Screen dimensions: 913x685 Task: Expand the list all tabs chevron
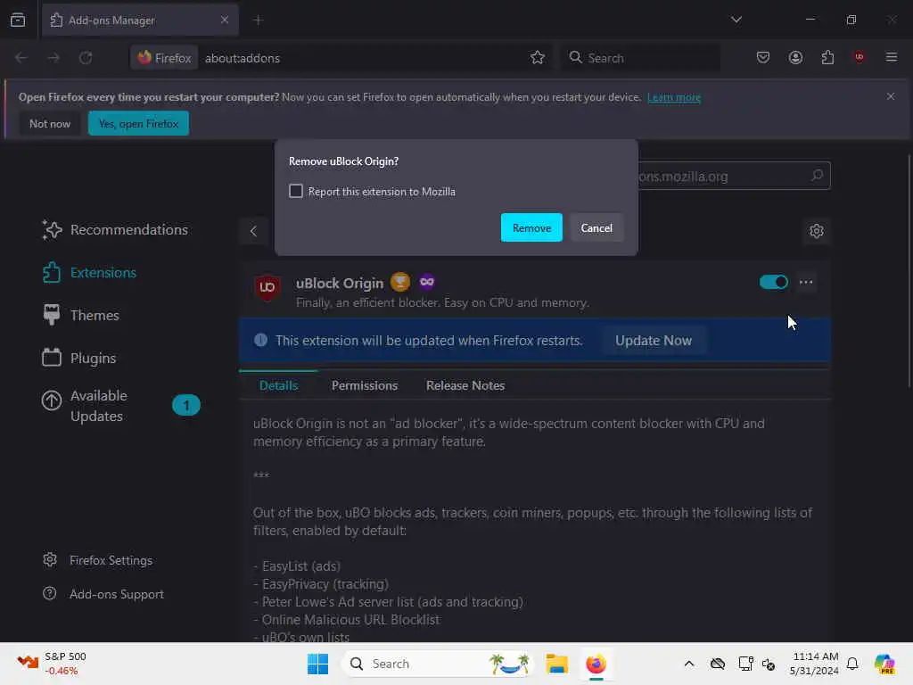coord(736,20)
